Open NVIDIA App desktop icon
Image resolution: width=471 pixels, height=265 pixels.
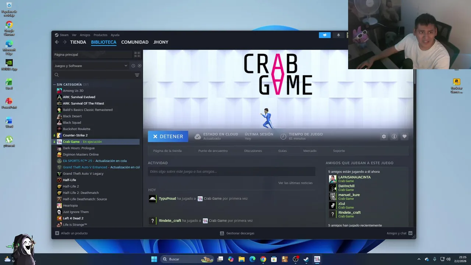pyautogui.click(x=9, y=65)
